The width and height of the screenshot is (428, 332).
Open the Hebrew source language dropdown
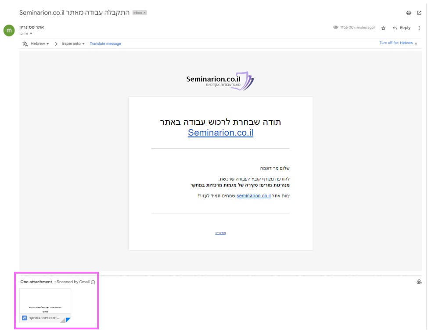(40, 43)
